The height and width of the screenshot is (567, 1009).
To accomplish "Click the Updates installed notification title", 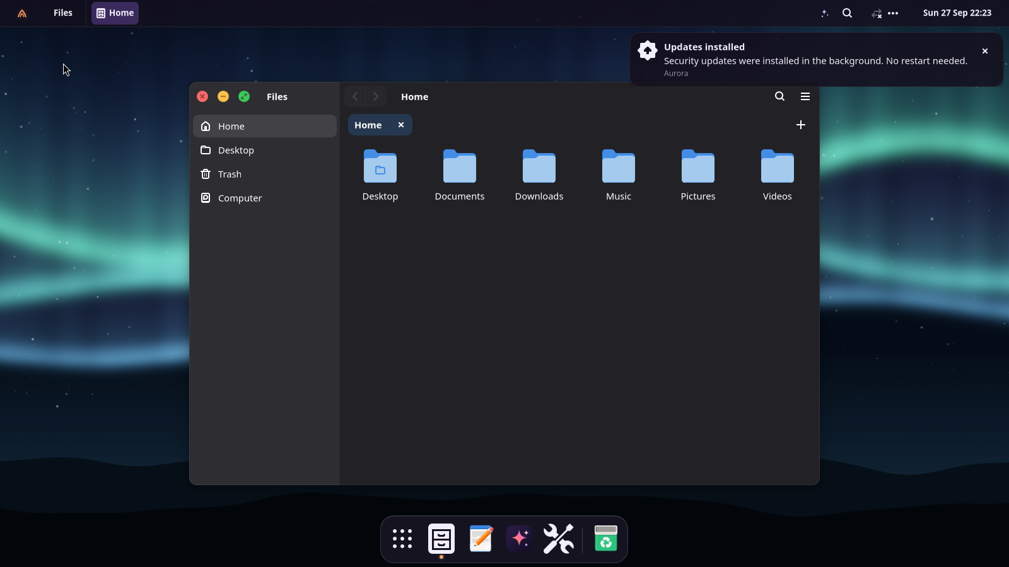I will (x=704, y=47).
